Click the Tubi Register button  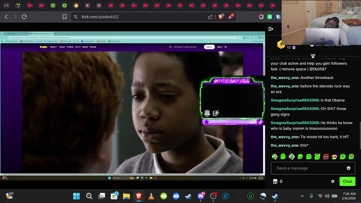pos(209,47)
